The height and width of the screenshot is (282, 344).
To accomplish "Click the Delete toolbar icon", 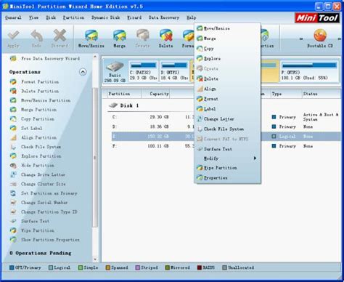I will click(x=166, y=39).
